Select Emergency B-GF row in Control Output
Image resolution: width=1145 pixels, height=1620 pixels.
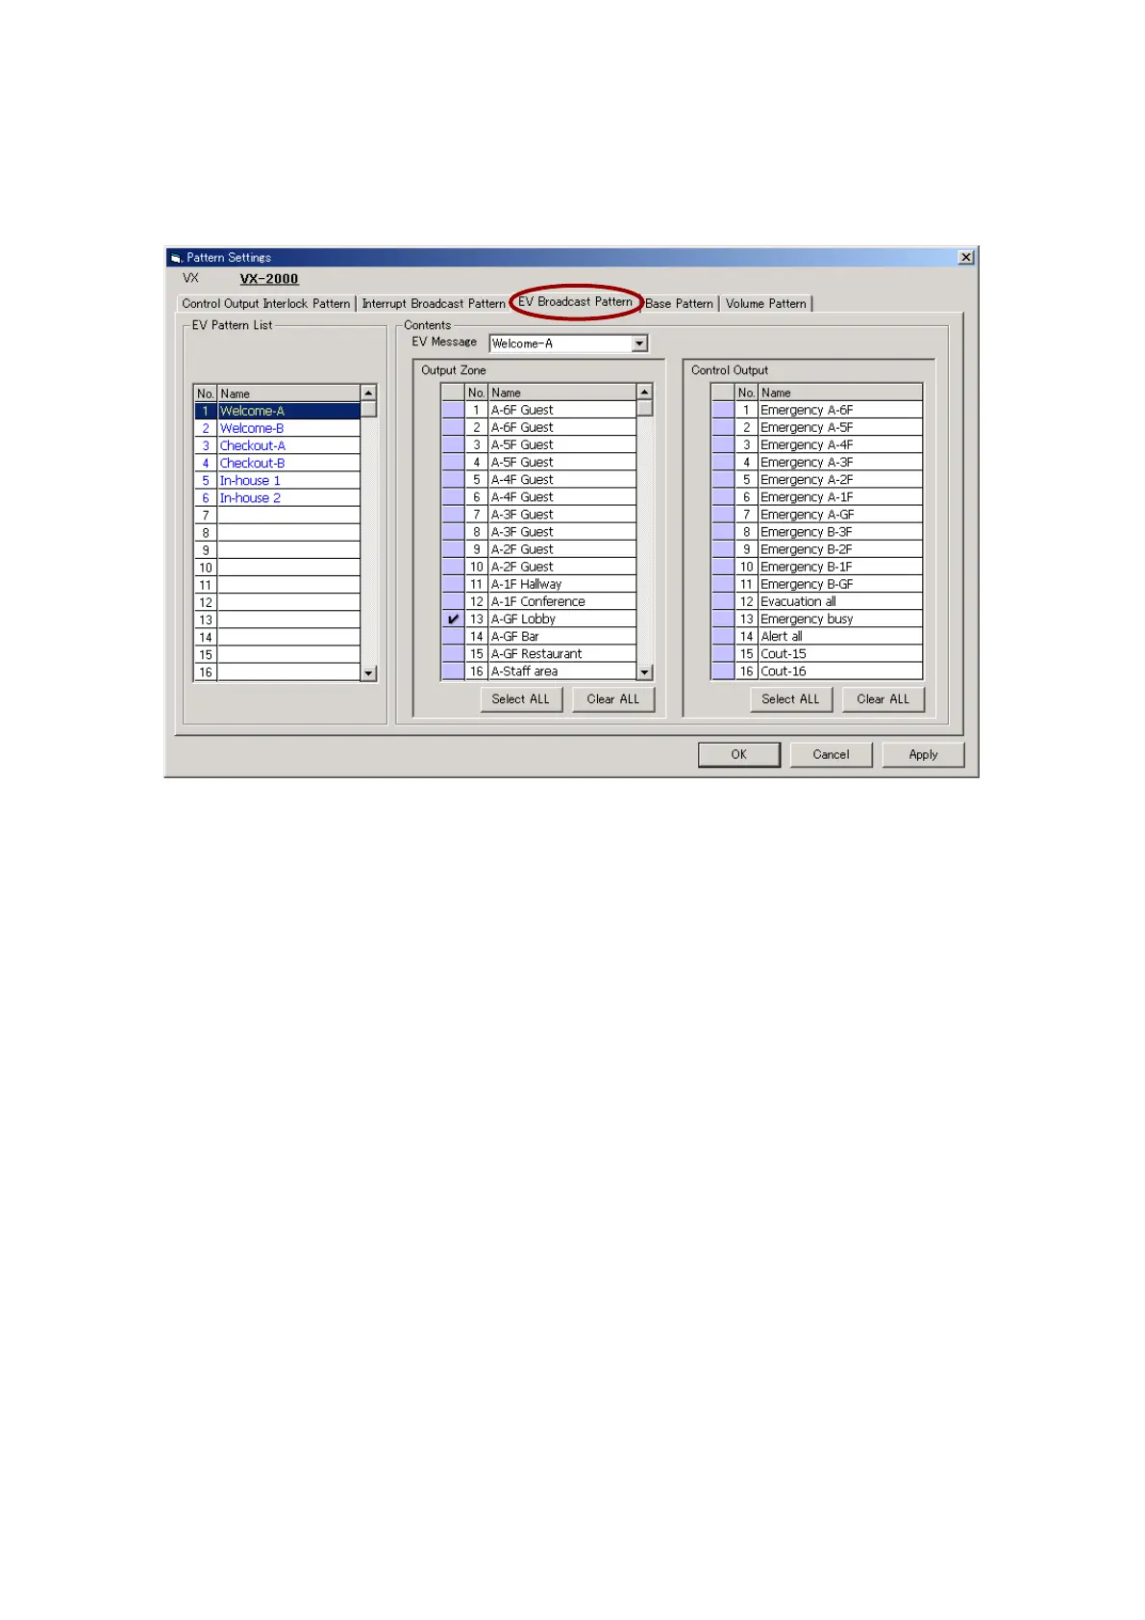(829, 584)
